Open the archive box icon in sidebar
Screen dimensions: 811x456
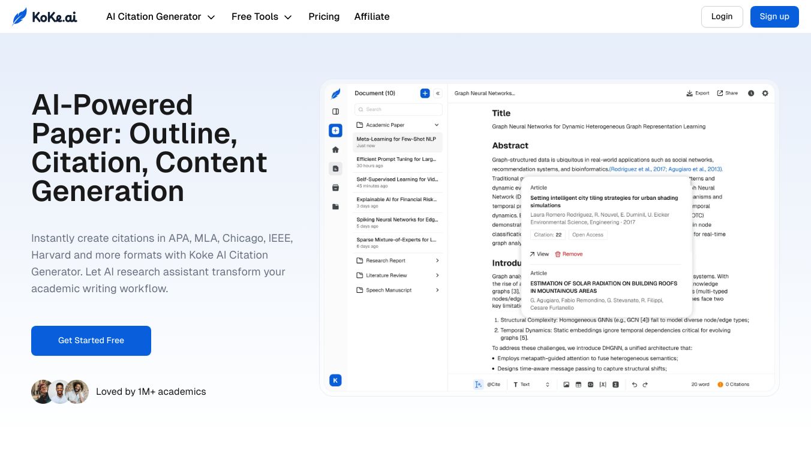point(335,188)
